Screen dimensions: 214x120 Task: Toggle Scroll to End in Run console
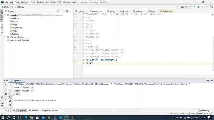[10, 97]
